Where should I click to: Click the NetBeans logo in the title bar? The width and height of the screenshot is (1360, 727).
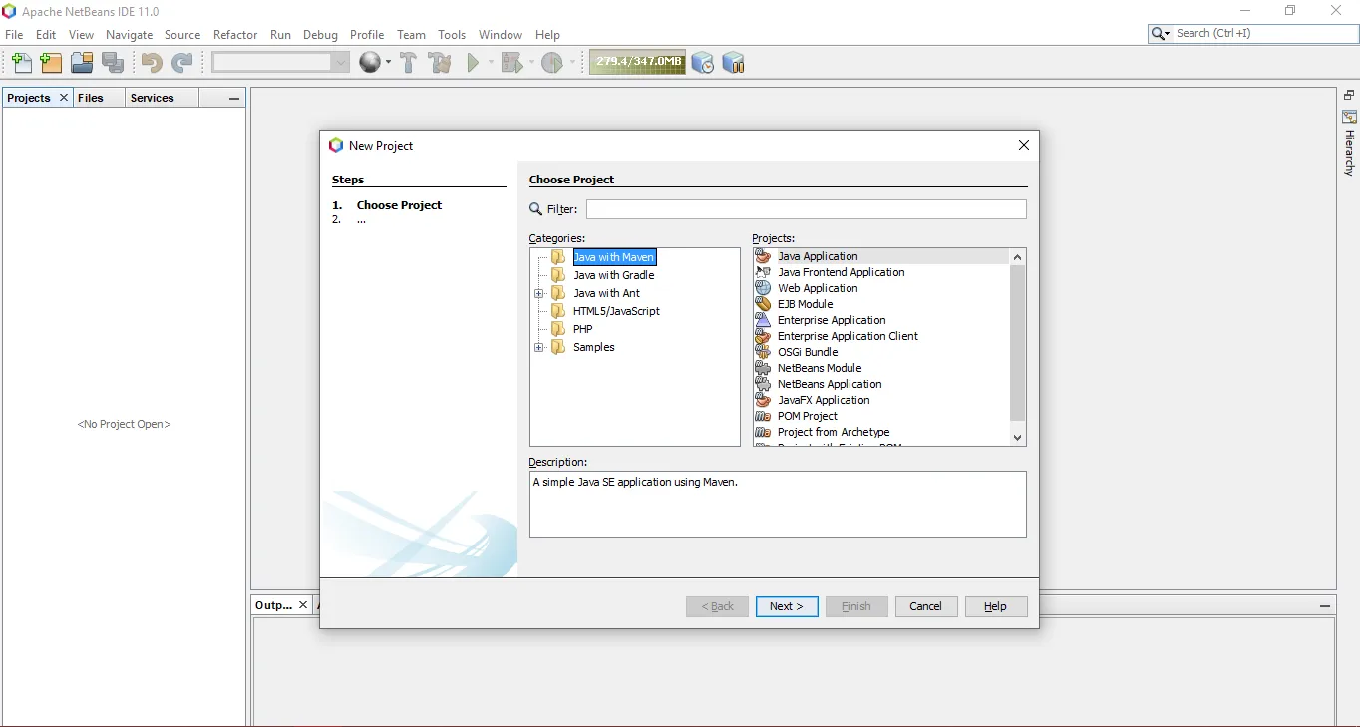click(x=10, y=11)
